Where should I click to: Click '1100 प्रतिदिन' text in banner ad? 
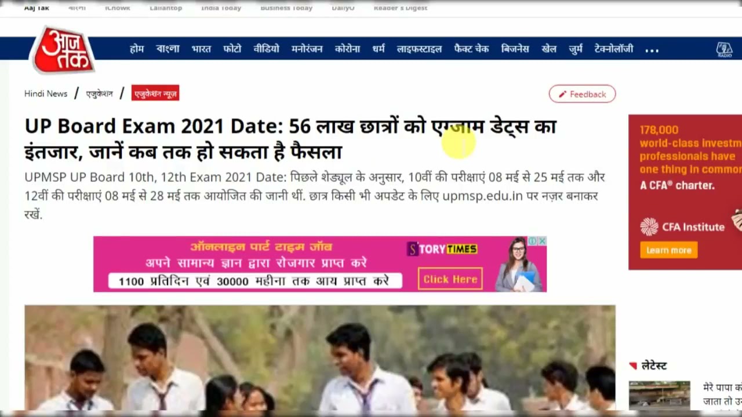tap(254, 281)
